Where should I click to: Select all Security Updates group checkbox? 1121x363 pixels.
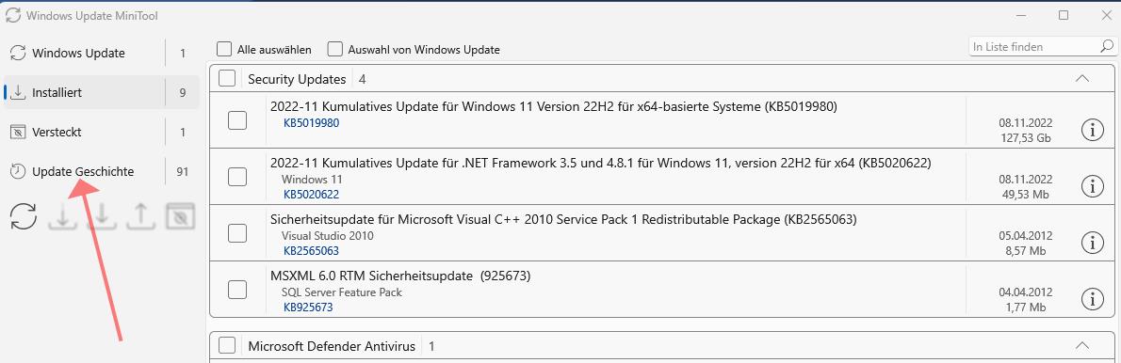click(227, 78)
